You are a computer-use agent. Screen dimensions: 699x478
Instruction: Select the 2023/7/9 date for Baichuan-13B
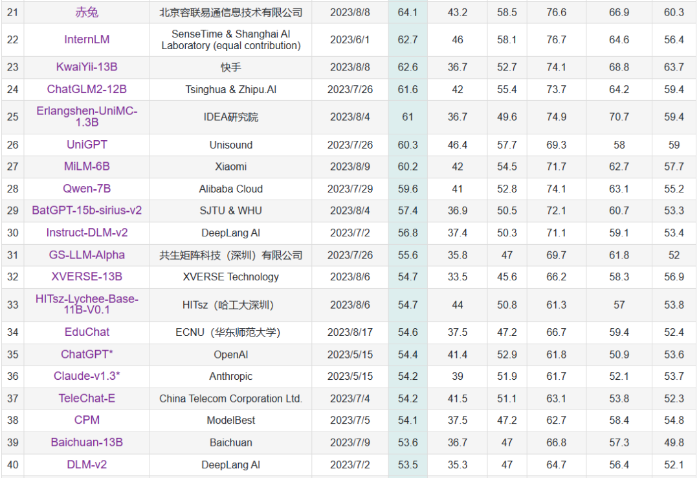click(350, 443)
